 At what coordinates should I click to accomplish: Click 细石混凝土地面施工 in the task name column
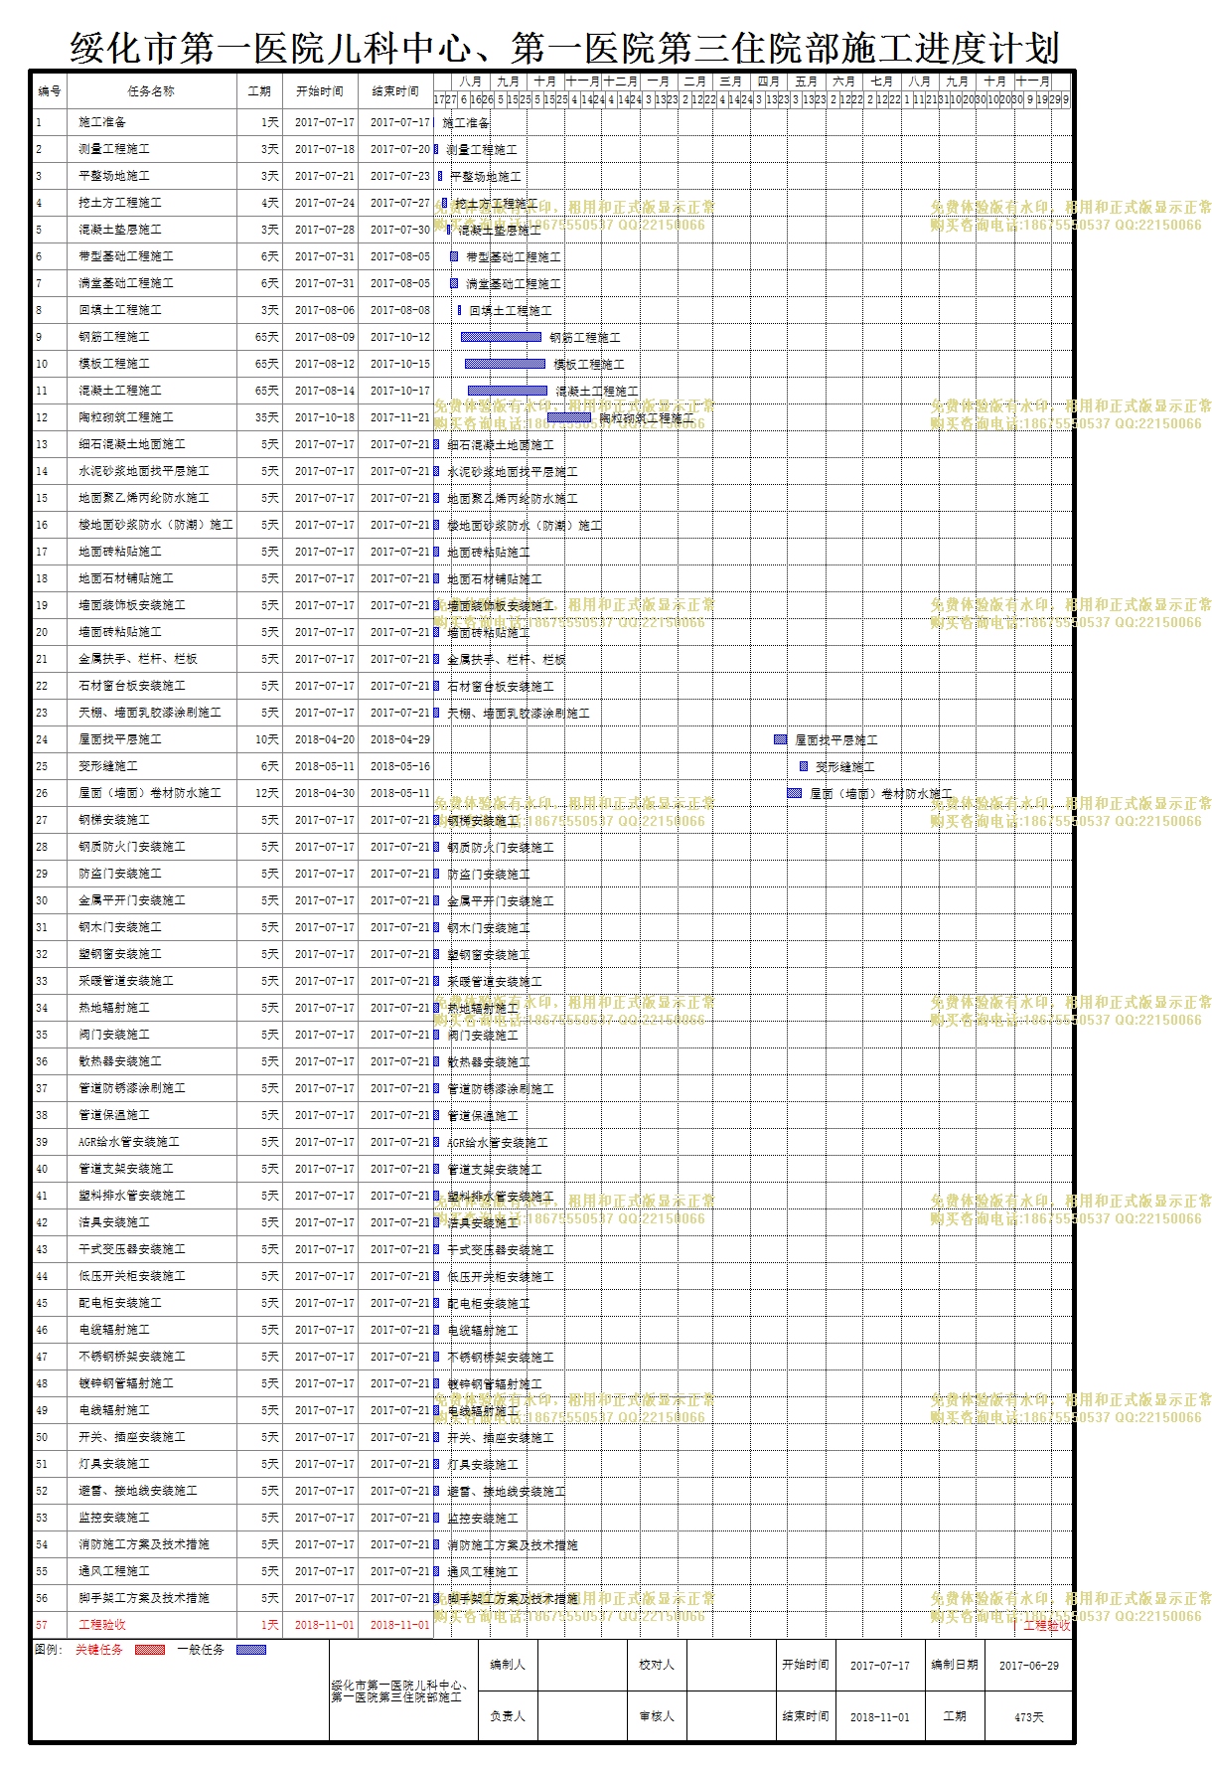click(x=132, y=444)
